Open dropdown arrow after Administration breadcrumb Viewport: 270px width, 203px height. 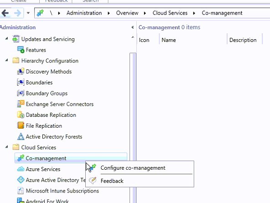(109, 13)
